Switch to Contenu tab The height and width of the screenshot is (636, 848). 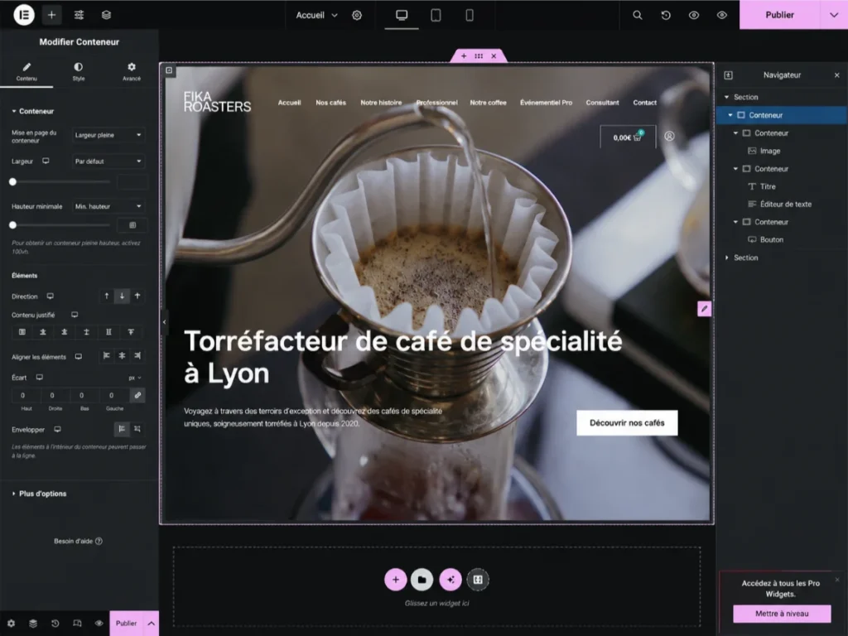(26, 71)
